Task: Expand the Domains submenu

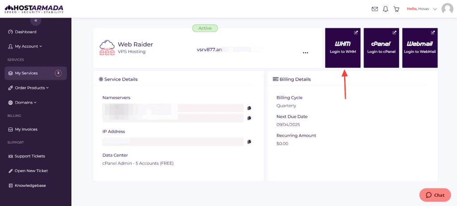Action: pyautogui.click(x=25, y=102)
